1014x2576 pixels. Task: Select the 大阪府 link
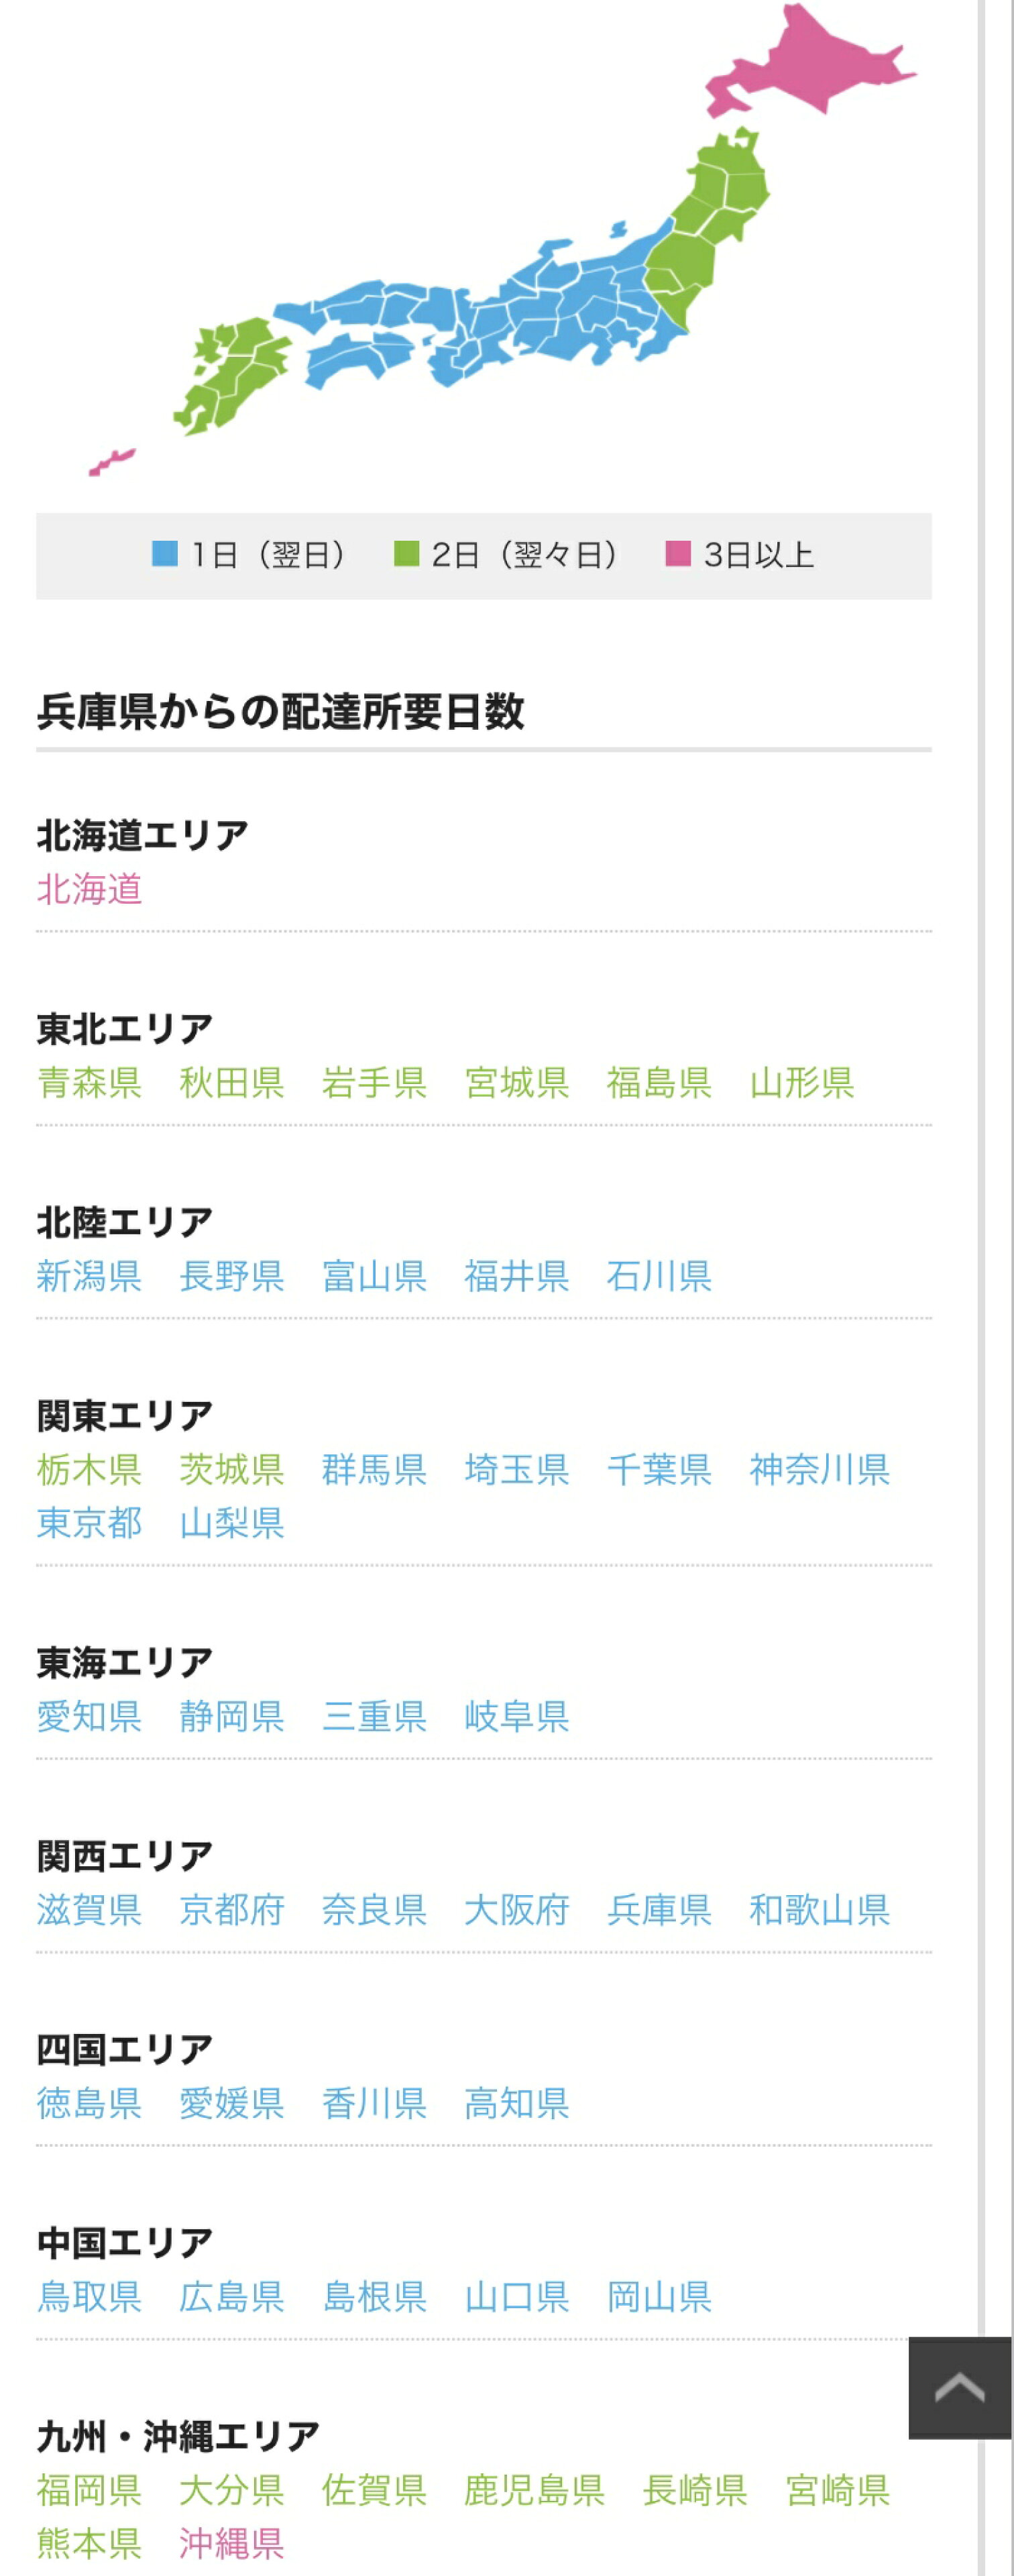(x=516, y=1910)
